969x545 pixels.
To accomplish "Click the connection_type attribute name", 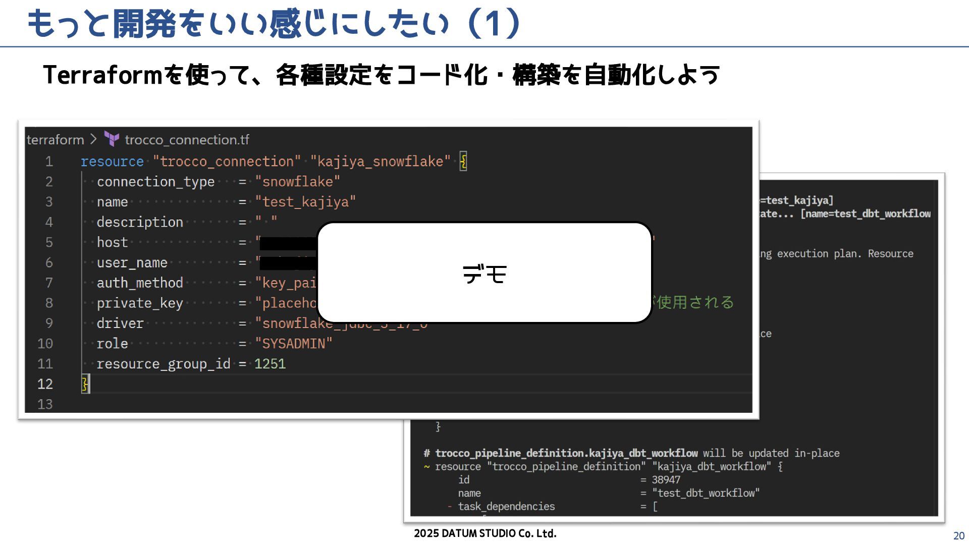I will [155, 182].
